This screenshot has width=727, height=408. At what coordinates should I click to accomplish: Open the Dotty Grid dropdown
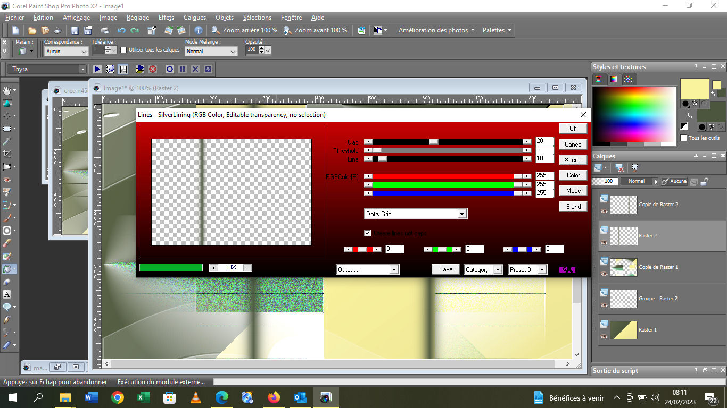[416, 214]
